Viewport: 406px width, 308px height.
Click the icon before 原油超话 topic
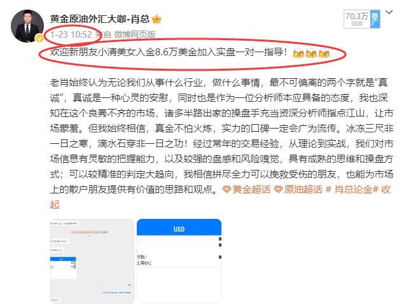coord(278,190)
